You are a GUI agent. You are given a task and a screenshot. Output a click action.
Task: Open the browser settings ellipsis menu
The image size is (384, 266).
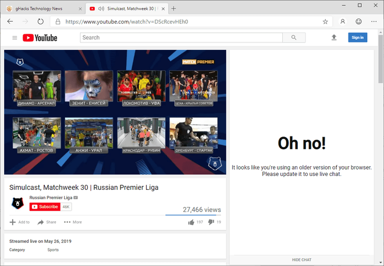(x=374, y=21)
